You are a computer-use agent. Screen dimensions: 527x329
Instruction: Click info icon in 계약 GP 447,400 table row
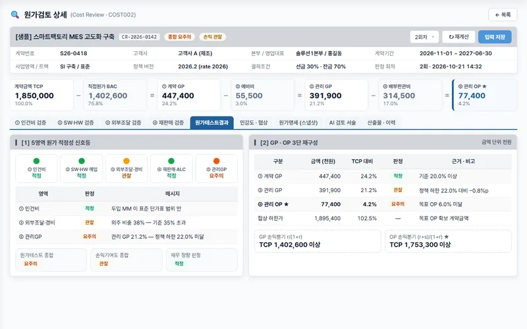click(x=260, y=176)
